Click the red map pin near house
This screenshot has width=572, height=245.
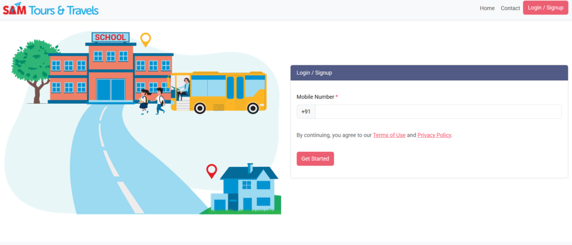[x=212, y=171]
